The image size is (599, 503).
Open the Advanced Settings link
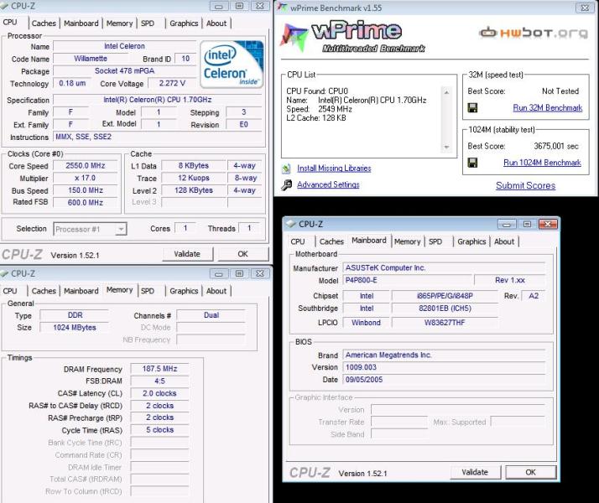click(328, 184)
